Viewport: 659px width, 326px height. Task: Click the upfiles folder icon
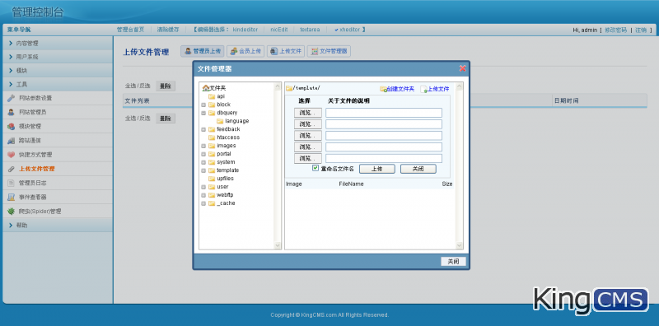click(x=212, y=179)
